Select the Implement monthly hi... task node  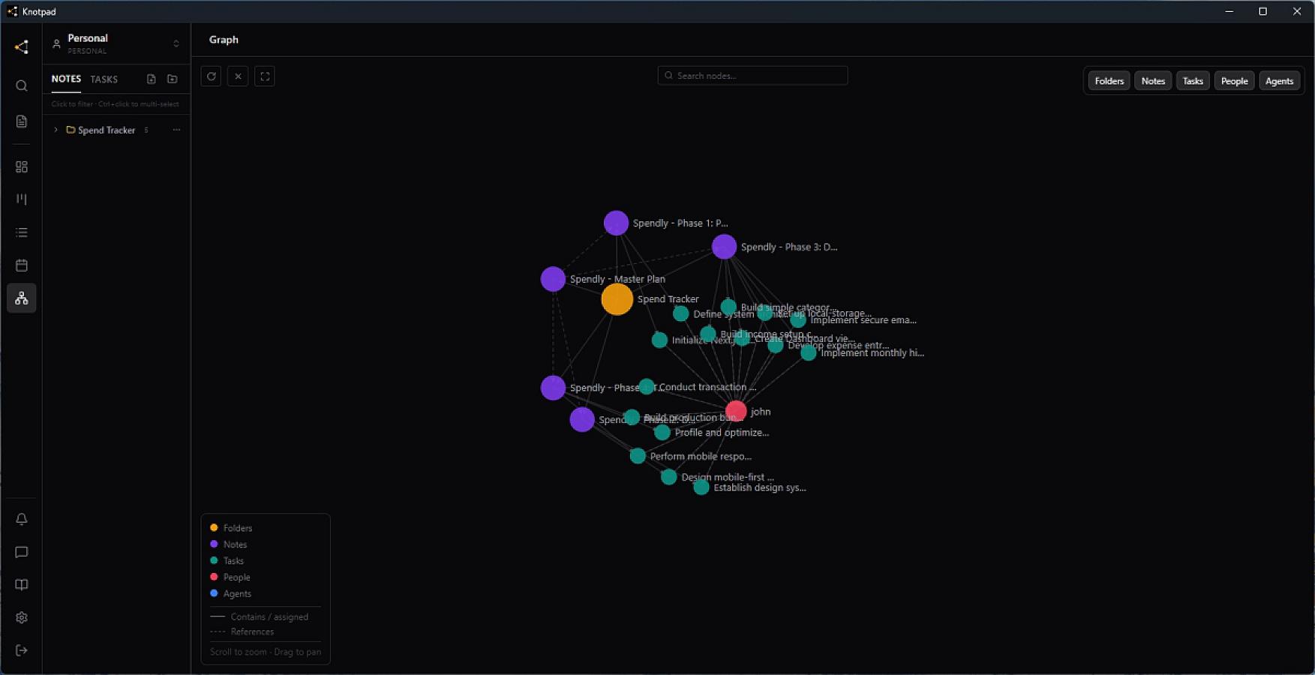(808, 352)
